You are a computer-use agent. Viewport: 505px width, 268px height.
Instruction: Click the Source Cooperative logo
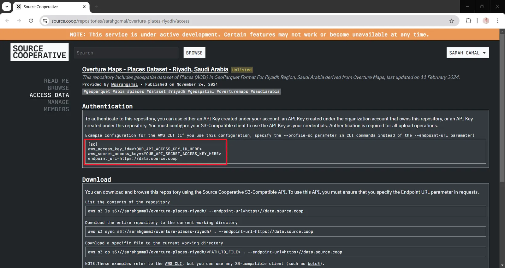tap(39, 52)
